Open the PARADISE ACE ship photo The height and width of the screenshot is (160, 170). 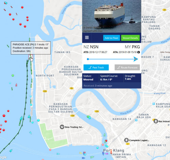point(112,16)
